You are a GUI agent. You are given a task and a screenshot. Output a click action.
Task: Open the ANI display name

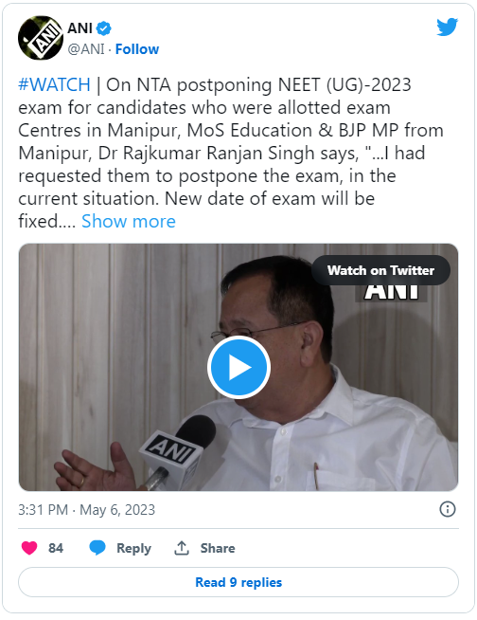click(x=80, y=28)
